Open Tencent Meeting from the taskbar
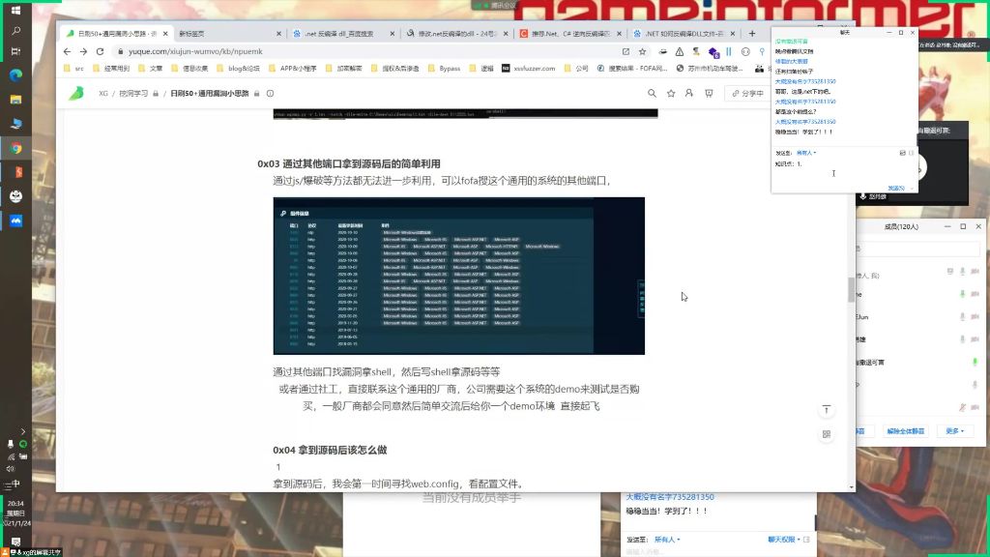Viewport: 990px width, 557px height. click(15, 220)
